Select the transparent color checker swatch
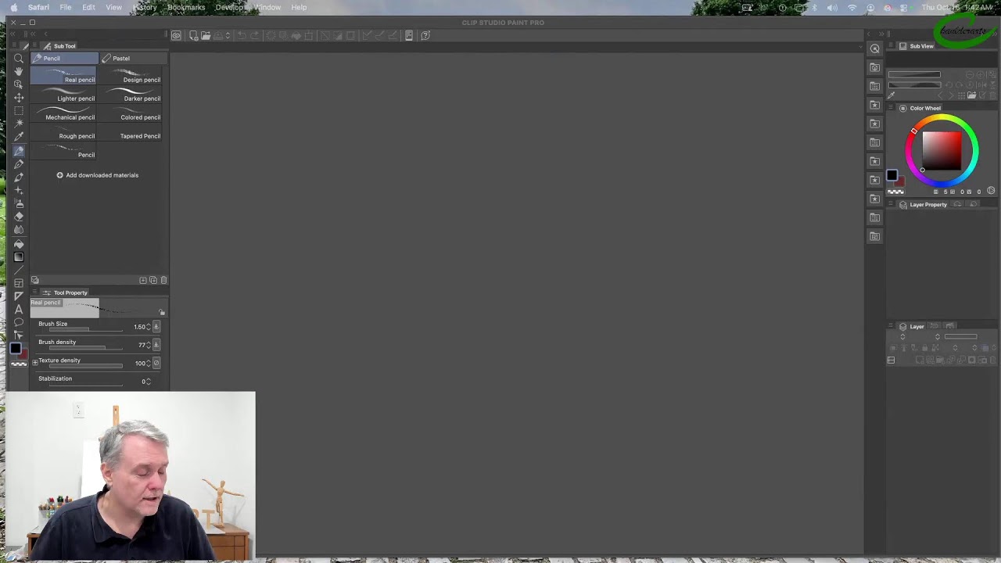This screenshot has width=1001, height=563. click(x=19, y=363)
